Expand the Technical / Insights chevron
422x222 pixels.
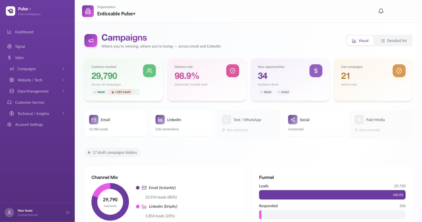pyautogui.click(x=63, y=114)
